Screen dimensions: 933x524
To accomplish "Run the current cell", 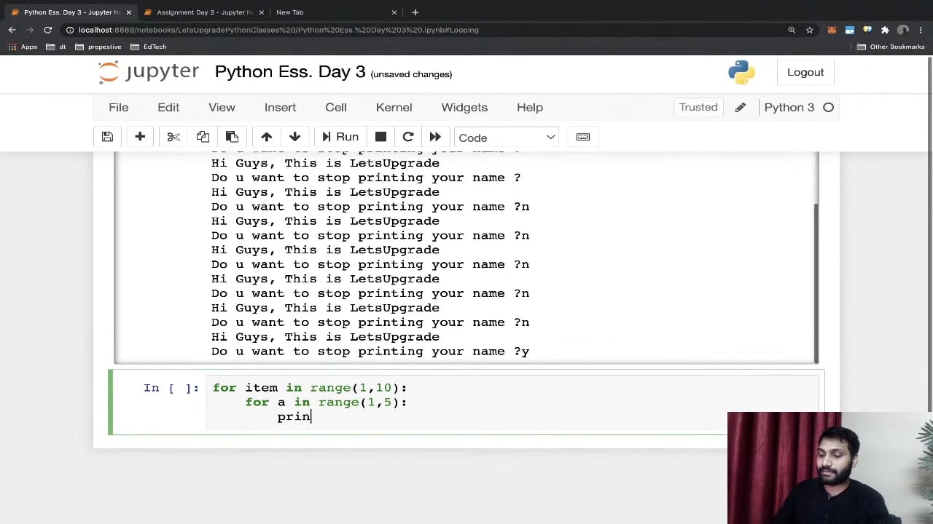I will (340, 138).
